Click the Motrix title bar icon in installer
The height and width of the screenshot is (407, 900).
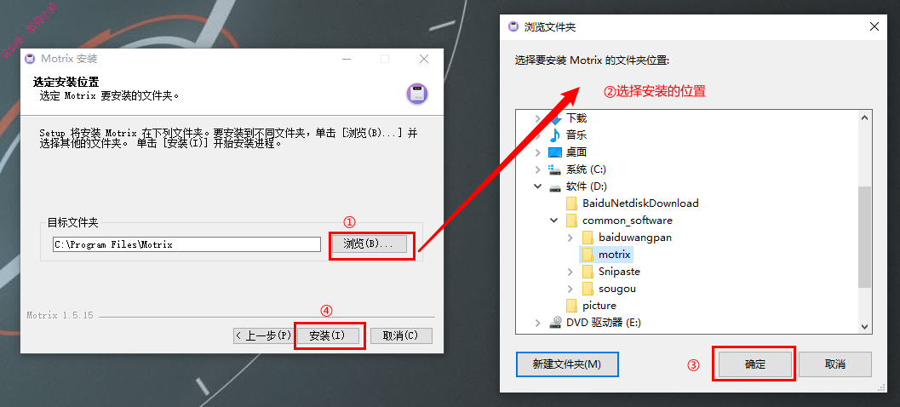coord(31,59)
